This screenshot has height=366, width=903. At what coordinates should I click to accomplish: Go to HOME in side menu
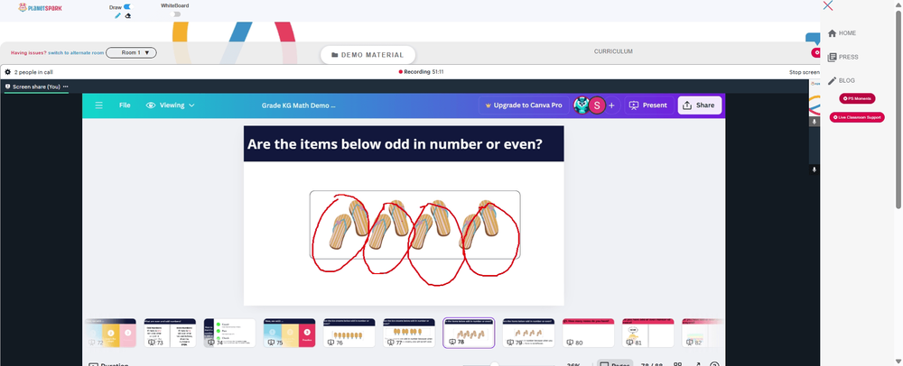tap(842, 33)
